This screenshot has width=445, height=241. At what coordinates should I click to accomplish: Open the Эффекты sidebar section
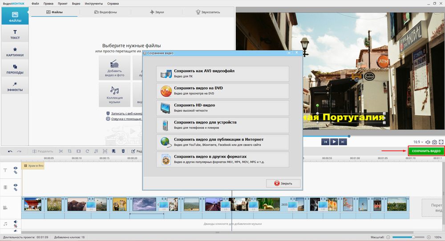[15, 86]
